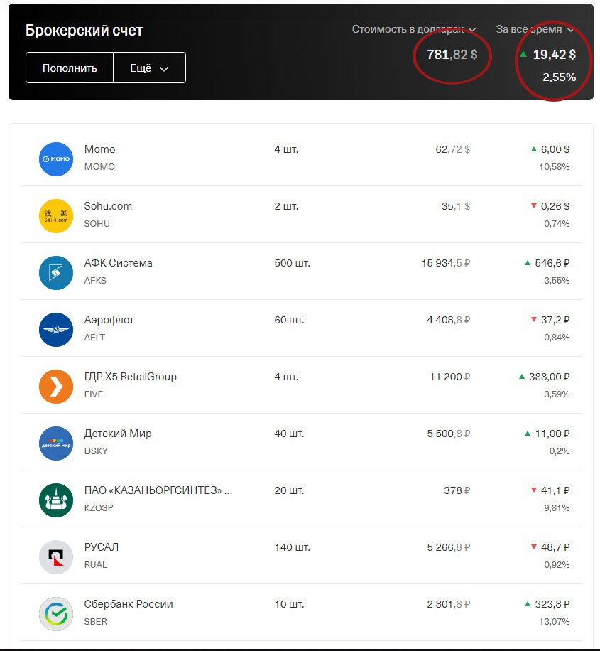Click the 500 шт. quantity of АФК Система
Image resolution: width=600 pixels, height=651 pixels.
click(292, 263)
